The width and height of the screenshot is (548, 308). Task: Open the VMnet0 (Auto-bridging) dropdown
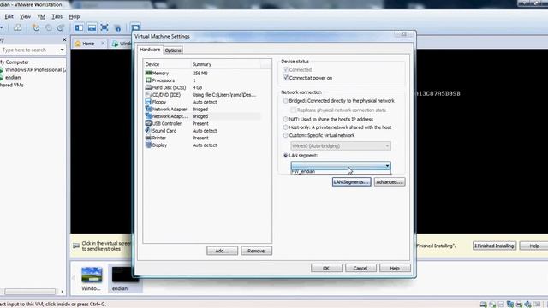[x=341, y=146]
